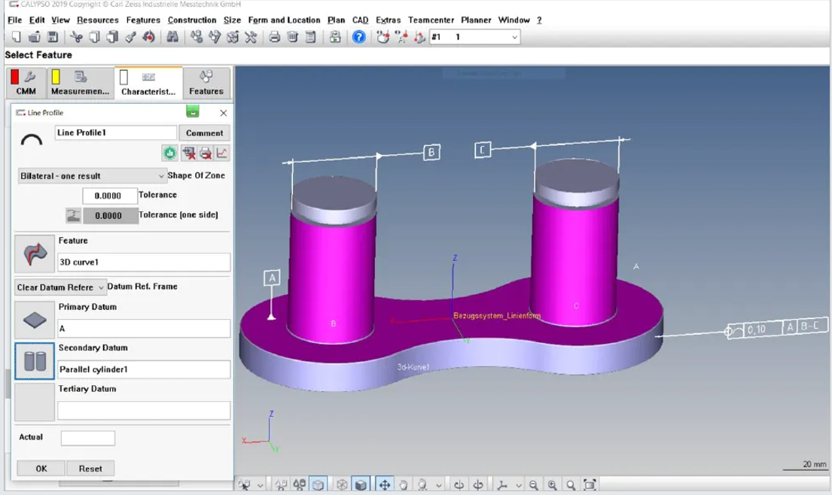Click the Tolerance value input field
The width and height of the screenshot is (832, 495).
click(x=110, y=196)
